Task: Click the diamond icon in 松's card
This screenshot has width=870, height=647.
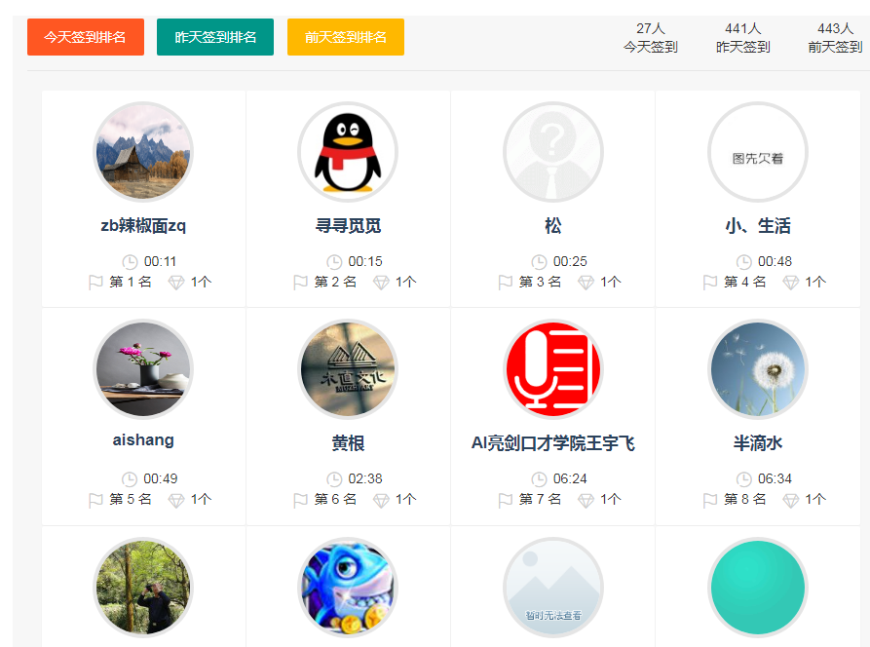Action: (586, 283)
